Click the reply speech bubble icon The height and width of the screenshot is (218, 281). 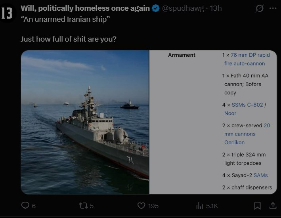coord(25,205)
